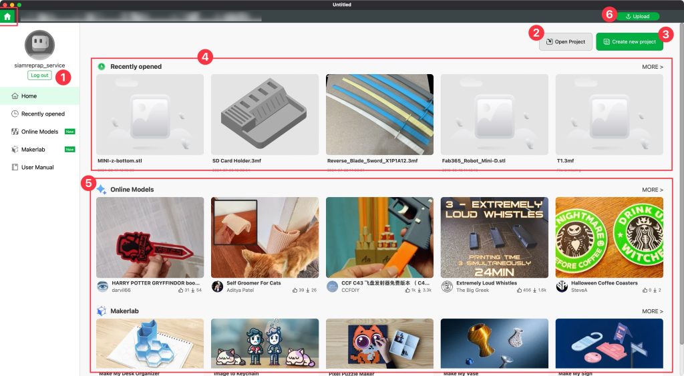
Task: Expand MORE for Online Models section
Action: 652,190
